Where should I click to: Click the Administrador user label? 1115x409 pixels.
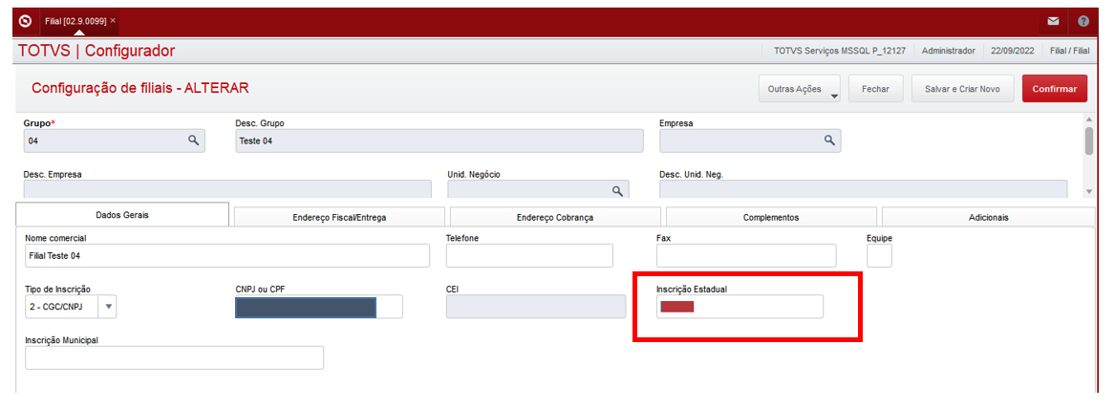click(949, 52)
